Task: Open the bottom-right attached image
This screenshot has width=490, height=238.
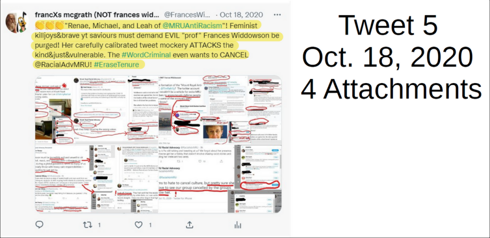Action: pos(220,179)
